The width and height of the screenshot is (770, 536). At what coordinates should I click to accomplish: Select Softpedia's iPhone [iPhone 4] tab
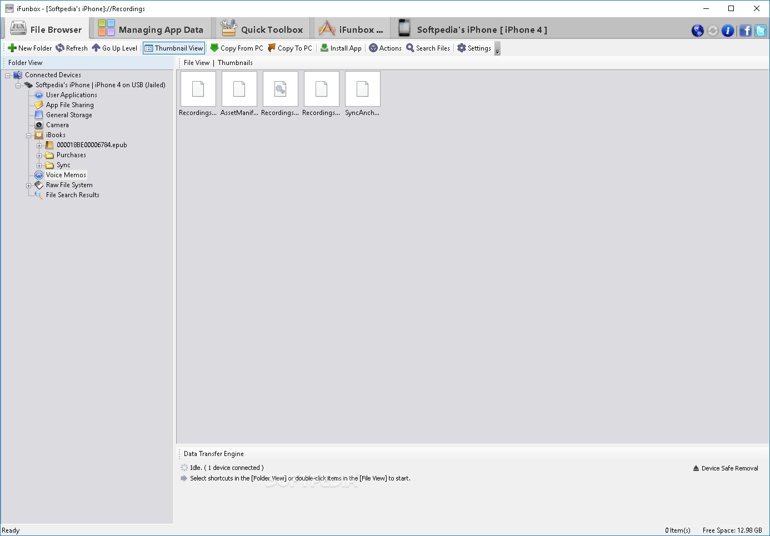(472, 29)
